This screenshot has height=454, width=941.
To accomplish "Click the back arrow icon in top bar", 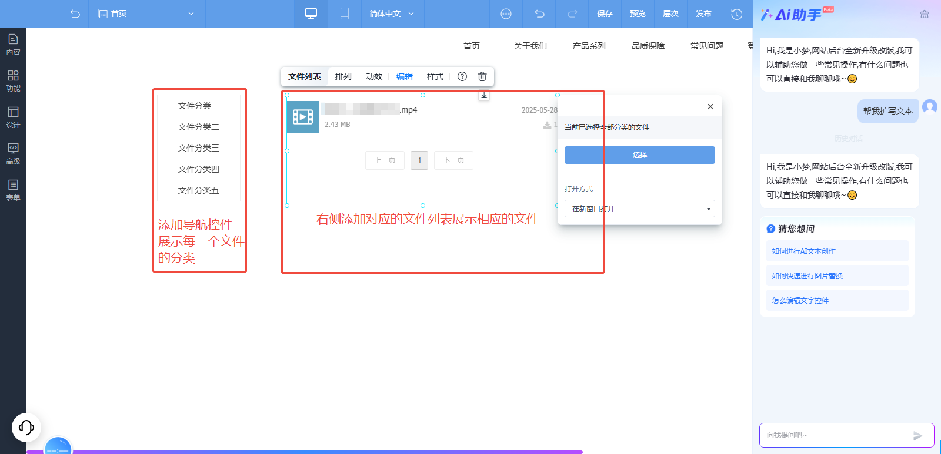I will [75, 14].
